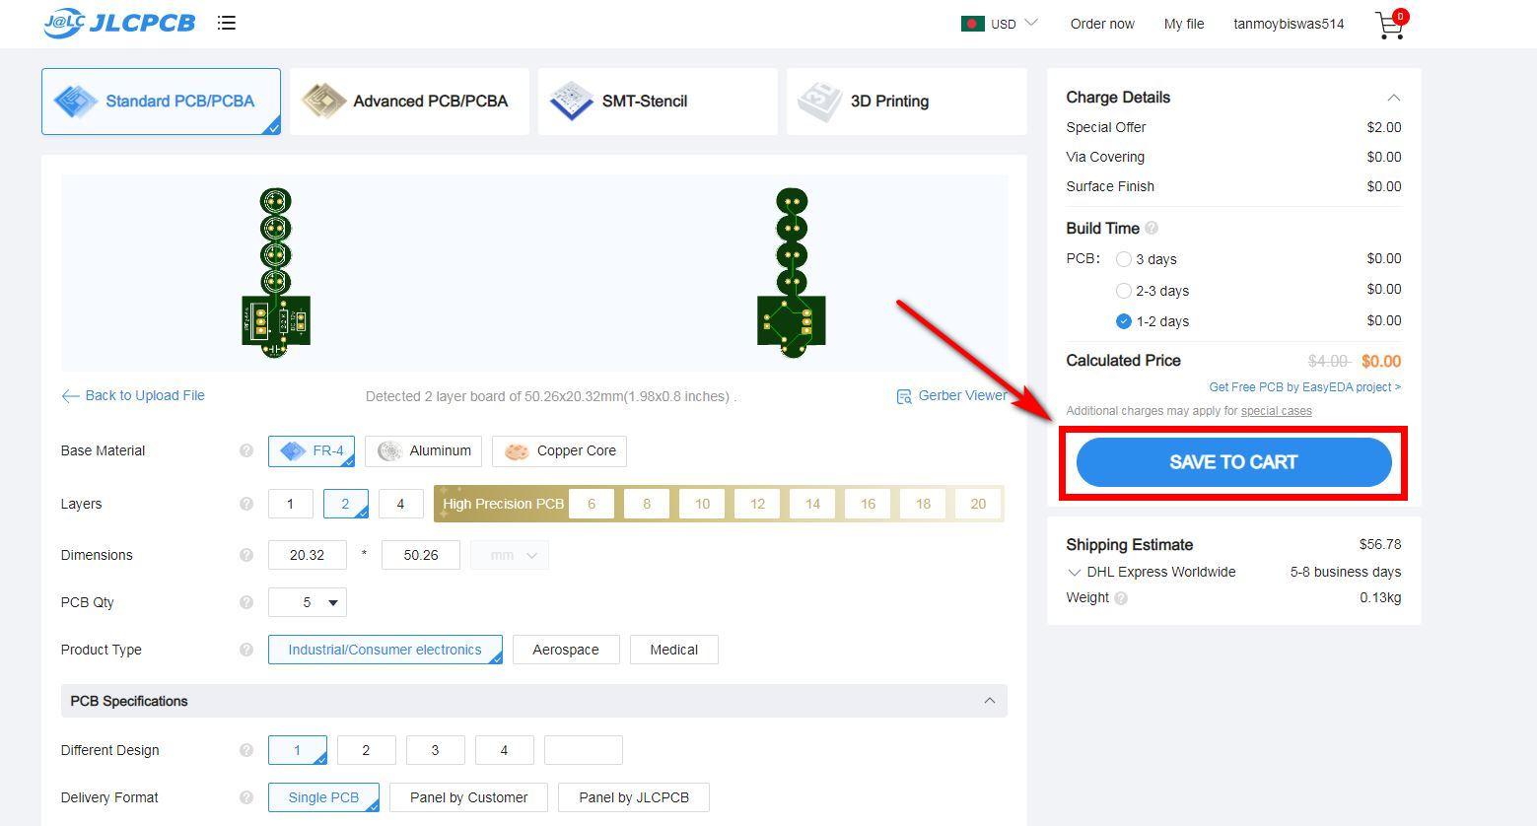This screenshot has height=826, width=1537.
Task: Switch to 3D Printing tab
Action: point(906,102)
